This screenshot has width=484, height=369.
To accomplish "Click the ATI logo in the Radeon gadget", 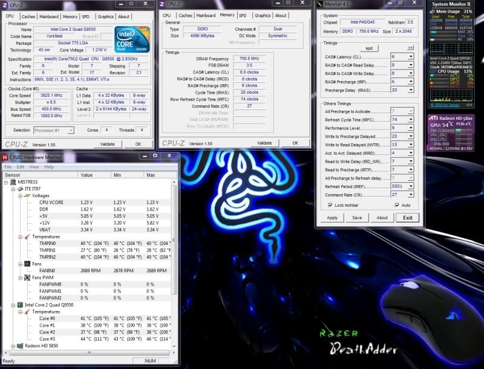I will coord(433,118).
